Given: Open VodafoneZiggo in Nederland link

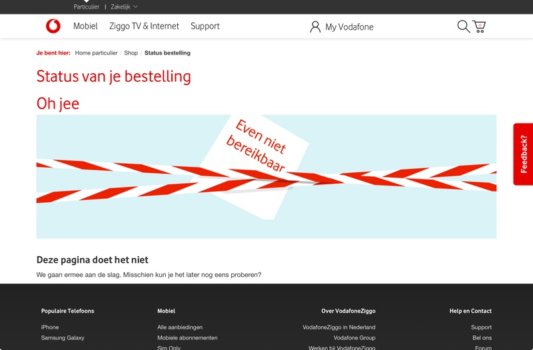Looking at the screenshot, I should pyautogui.click(x=339, y=327).
